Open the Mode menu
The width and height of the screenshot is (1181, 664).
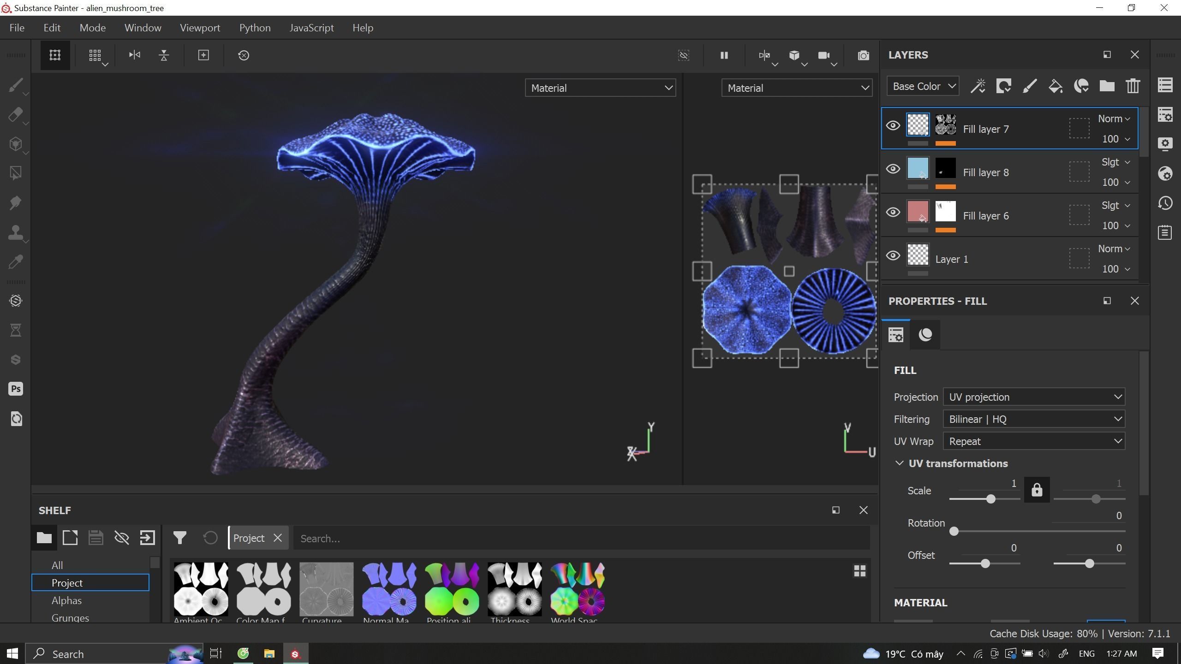pyautogui.click(x=93, y=28)
